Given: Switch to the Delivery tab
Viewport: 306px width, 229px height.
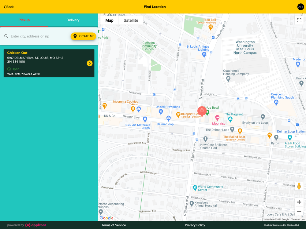Looking at the screenshot, I should pyautogui.click(x=73, y=20).
